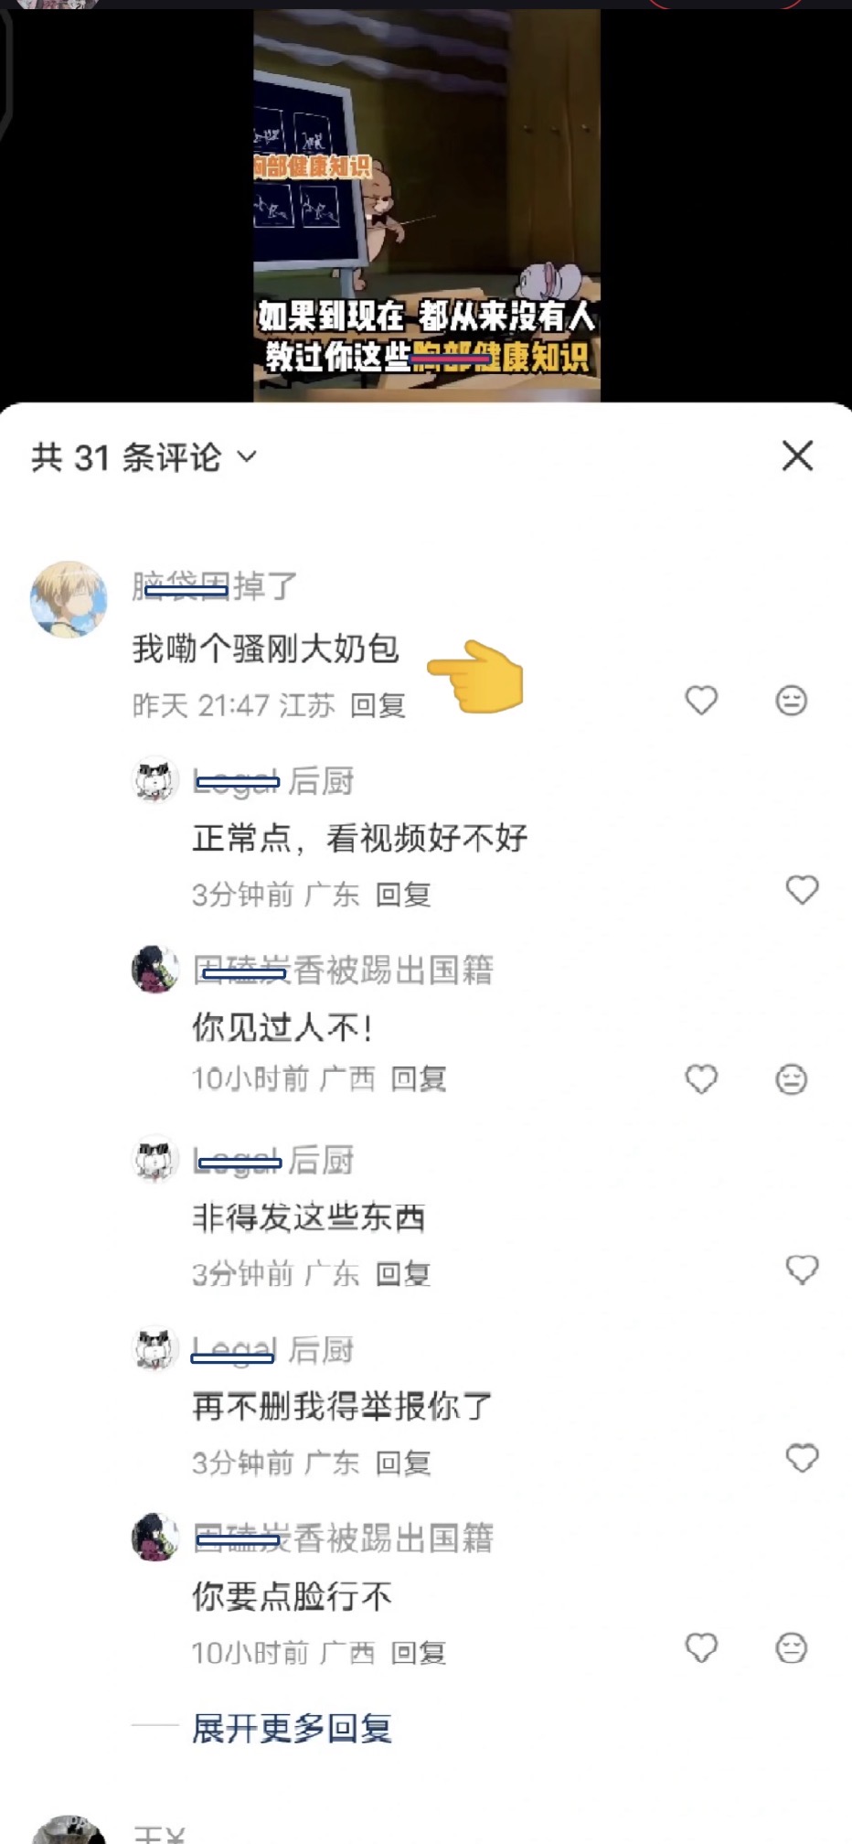Image resolution: width=852 pixels, height=1844 pixels.
Task: Reply to comment 你见过人不!
Action: tap(419, 1079)
